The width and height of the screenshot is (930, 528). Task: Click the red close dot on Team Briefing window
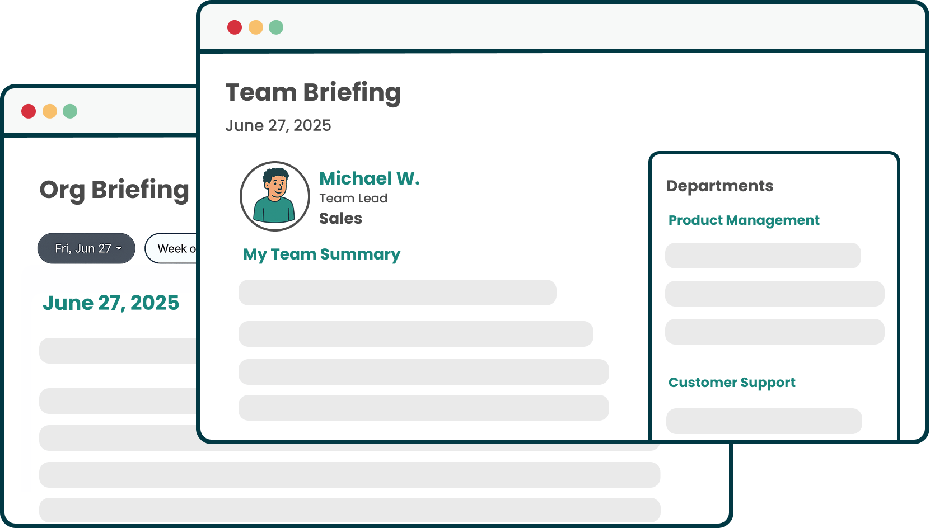235,27
